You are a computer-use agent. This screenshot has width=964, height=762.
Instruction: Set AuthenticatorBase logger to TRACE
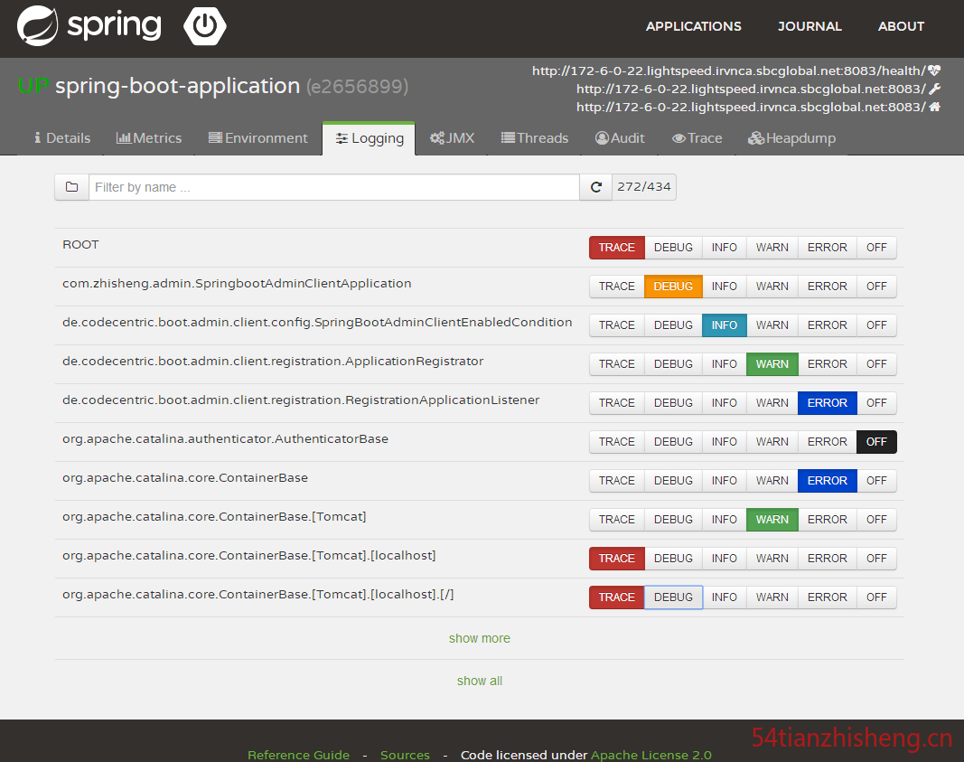[617, 442]
